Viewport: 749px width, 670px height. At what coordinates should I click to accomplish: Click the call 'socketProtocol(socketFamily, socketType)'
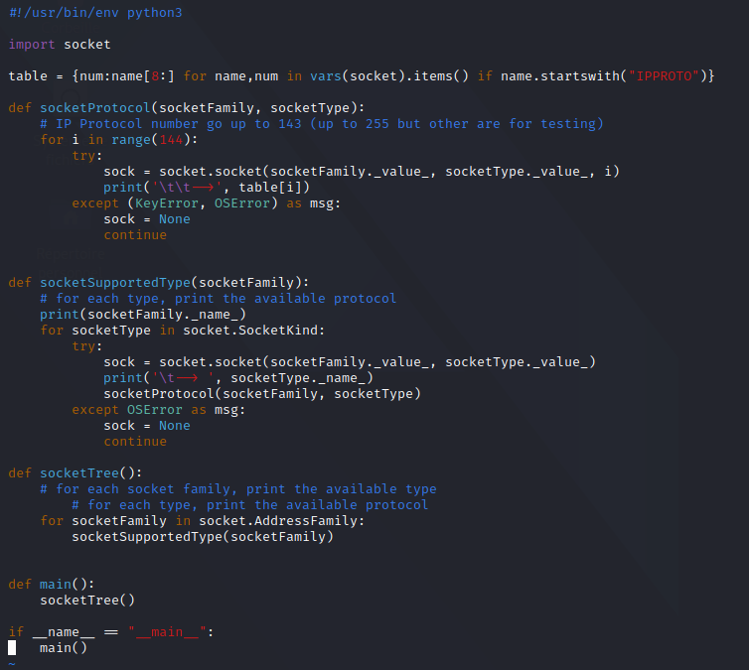click(262, 394)
